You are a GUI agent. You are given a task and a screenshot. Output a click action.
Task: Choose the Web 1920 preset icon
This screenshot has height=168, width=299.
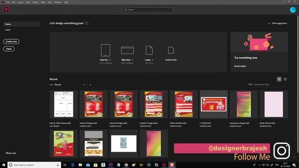(x=127, y=50)
